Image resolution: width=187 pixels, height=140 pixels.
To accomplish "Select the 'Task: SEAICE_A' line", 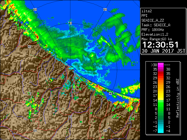I will point(156,25).
